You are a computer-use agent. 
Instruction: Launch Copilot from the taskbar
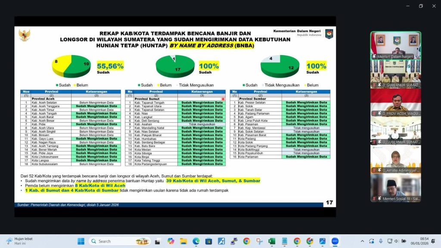pos(171,241)
